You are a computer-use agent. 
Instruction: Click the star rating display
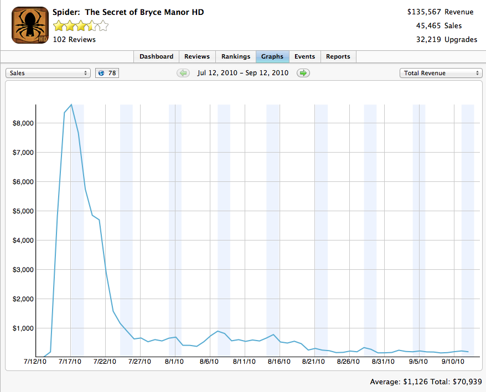(81, 25)
